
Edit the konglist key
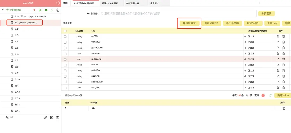click(278, 88)
